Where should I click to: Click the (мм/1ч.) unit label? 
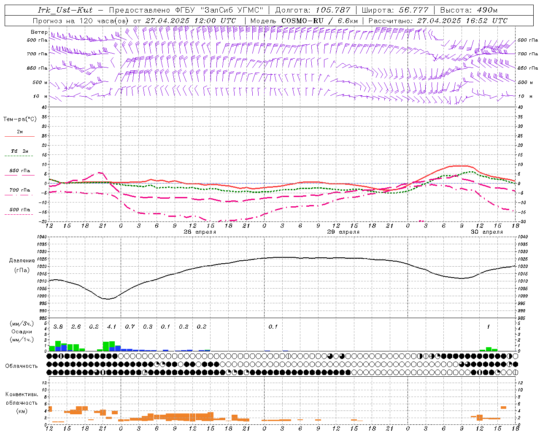coord(22,340)
